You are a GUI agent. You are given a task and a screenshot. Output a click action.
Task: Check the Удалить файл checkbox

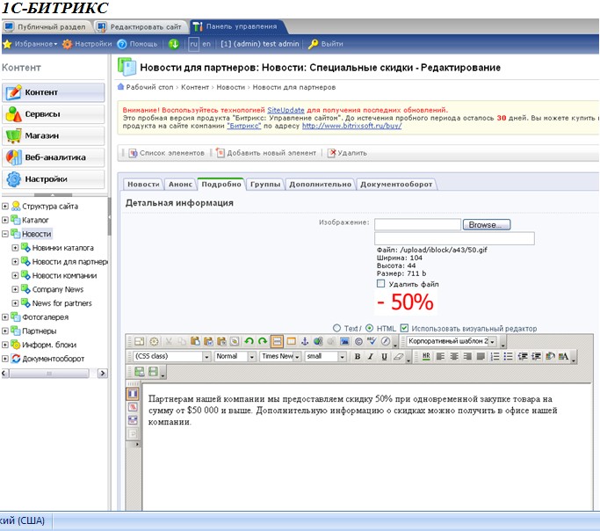380,284
